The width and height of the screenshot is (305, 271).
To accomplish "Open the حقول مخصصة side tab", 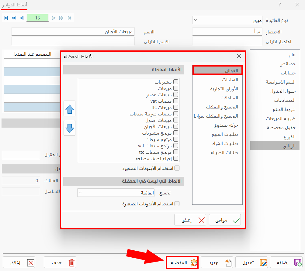I will tap(275, 128).
